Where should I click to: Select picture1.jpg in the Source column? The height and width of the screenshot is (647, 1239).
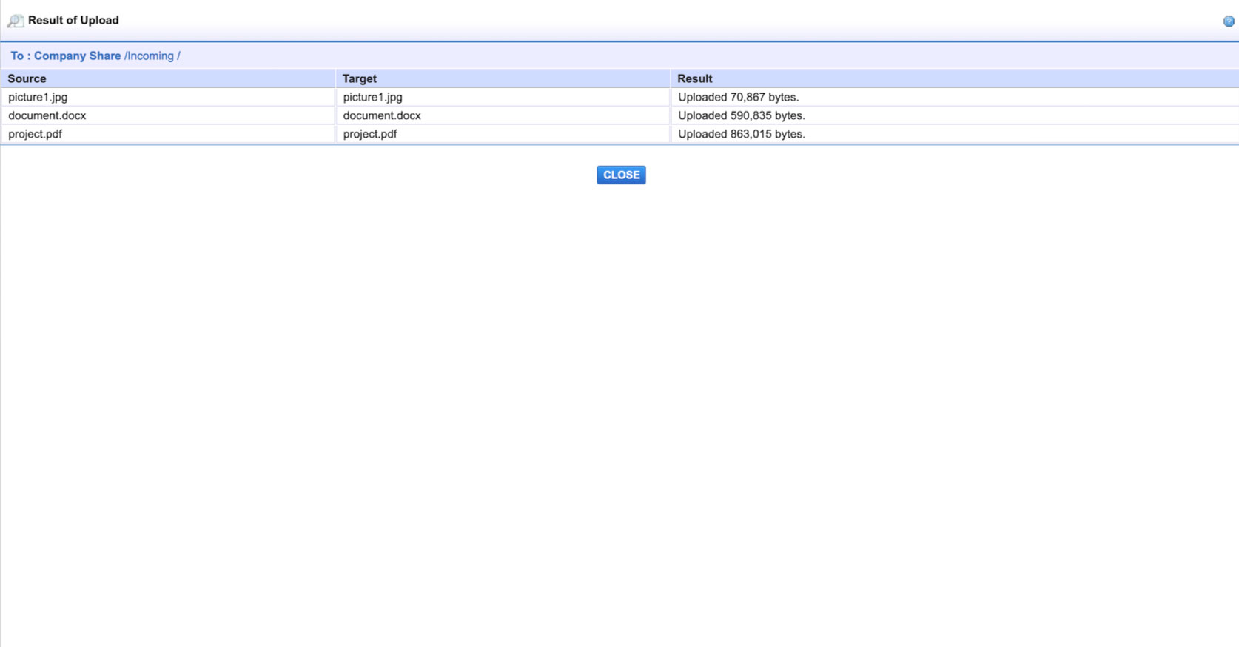(x=38, y=97)
